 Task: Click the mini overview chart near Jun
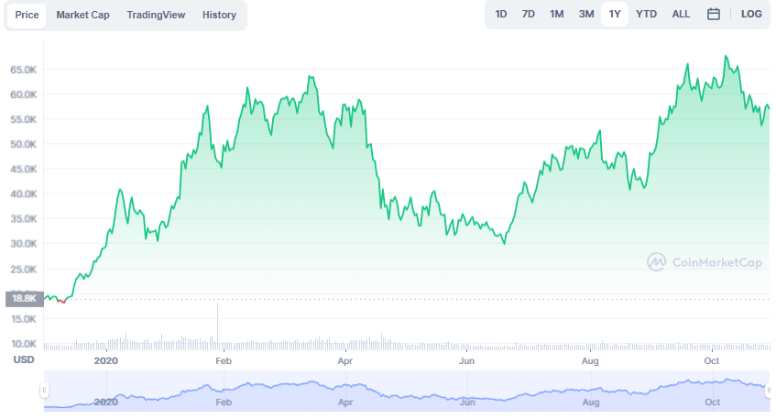[466, 397]
